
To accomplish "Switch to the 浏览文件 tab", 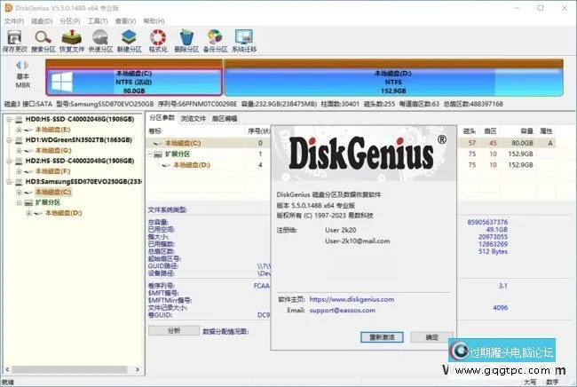I will coord(194,118).
